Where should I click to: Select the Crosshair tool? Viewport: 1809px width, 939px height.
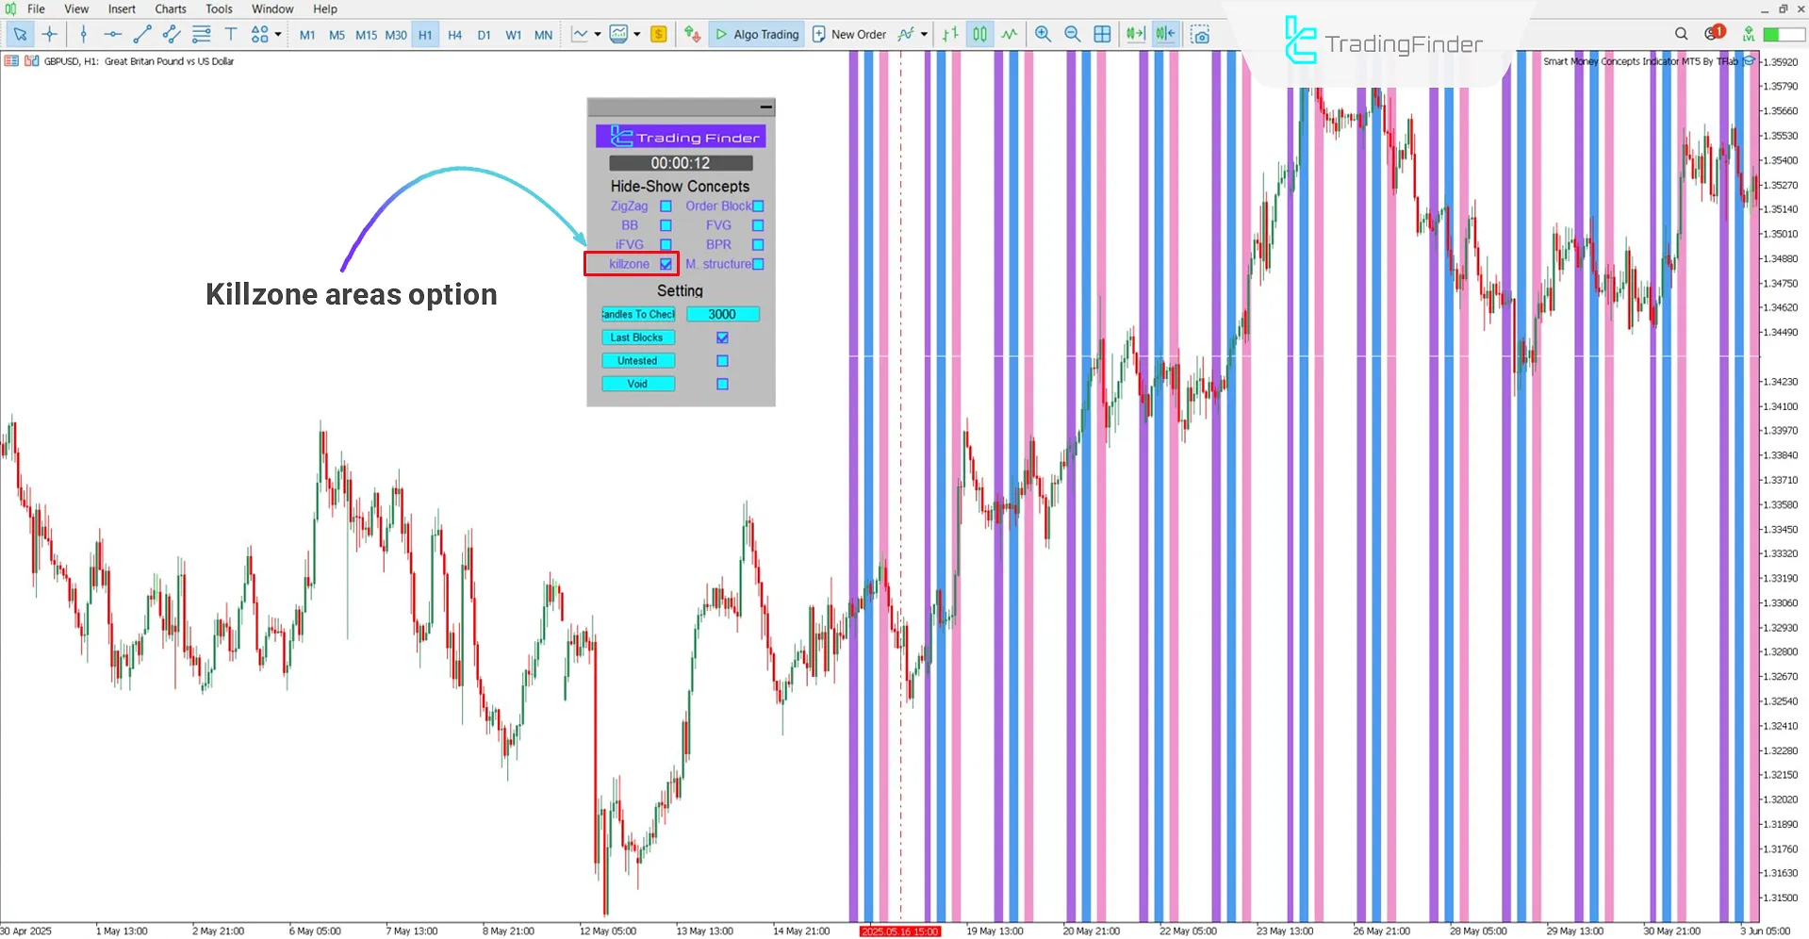pos(50,34)
